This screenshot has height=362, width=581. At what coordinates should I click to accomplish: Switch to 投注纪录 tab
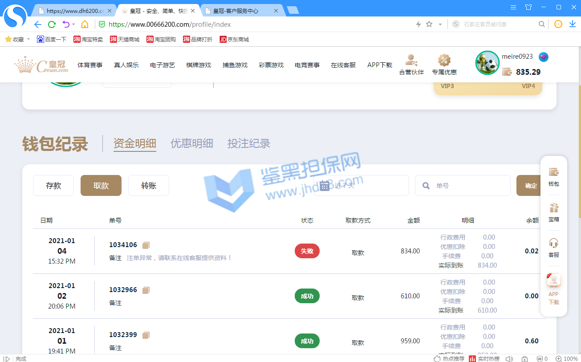click(x=248, y=143)
